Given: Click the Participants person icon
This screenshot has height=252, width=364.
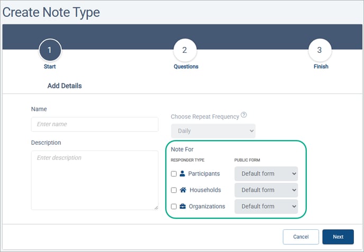Looking at the screenshot, I should point(182,173).
